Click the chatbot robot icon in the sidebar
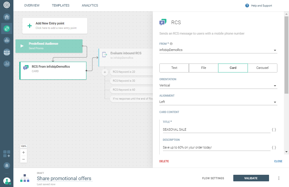The image size is (289, 187). click(7, 40)
